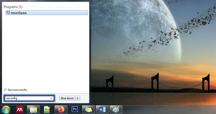This screenshot has height=114, width=216.
Task: Open Notepad++ from the taskbar
Action: click(x=48, y=110)
